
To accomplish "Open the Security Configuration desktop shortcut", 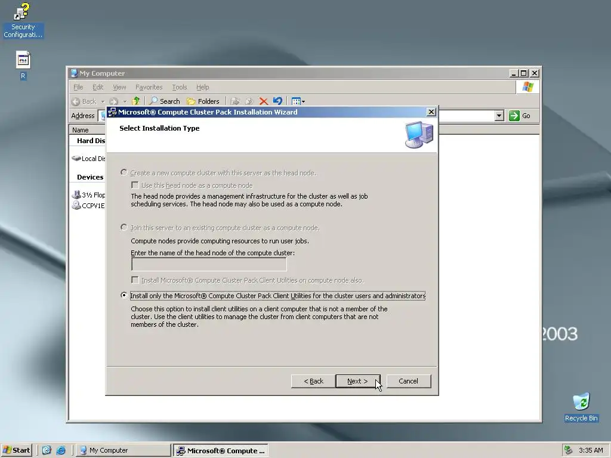I will pos(23,20).
